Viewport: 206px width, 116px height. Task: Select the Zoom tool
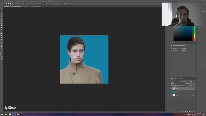(2, 48)
